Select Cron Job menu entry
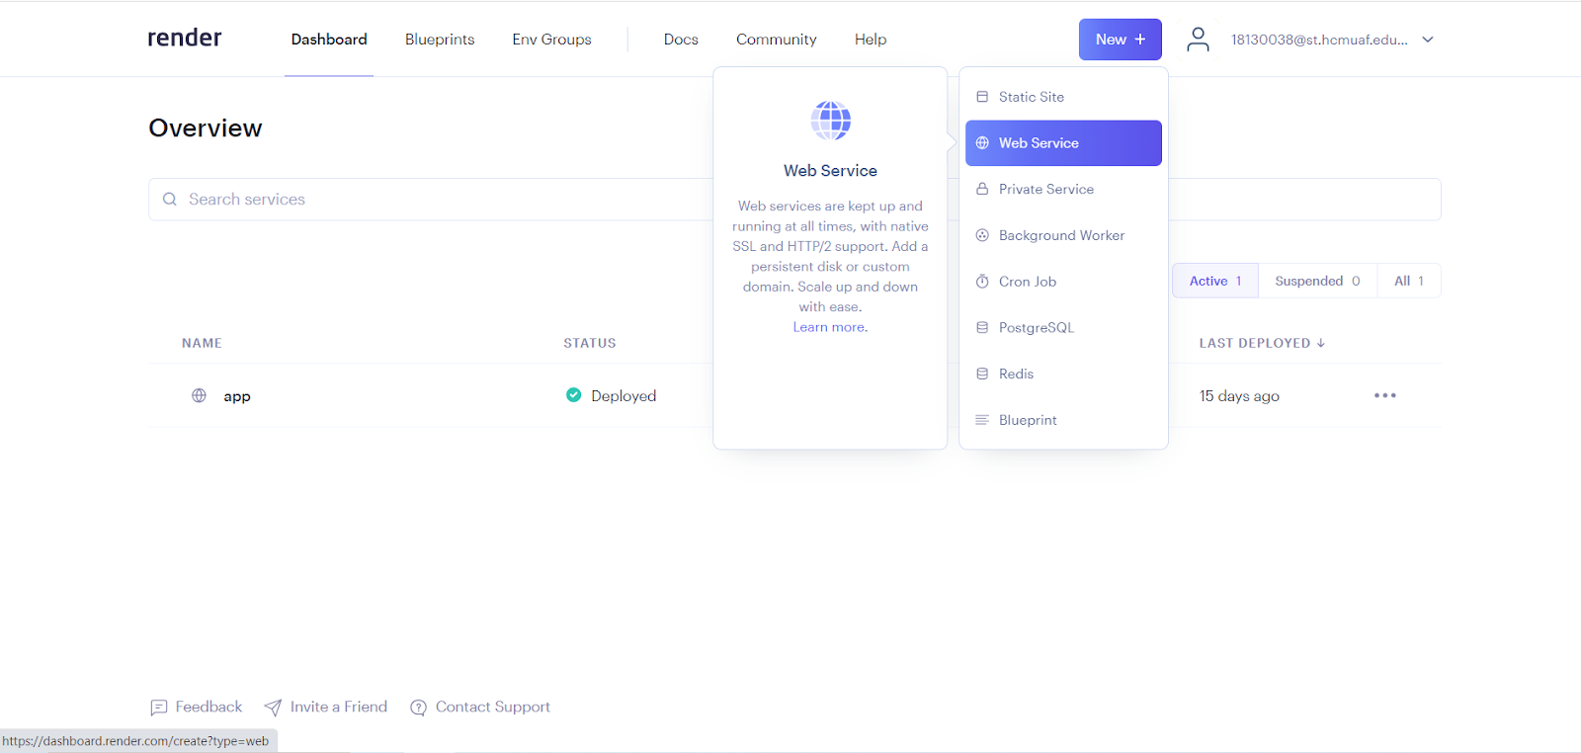This screenshot has height=753, width=1581. tap(1063, 282)
